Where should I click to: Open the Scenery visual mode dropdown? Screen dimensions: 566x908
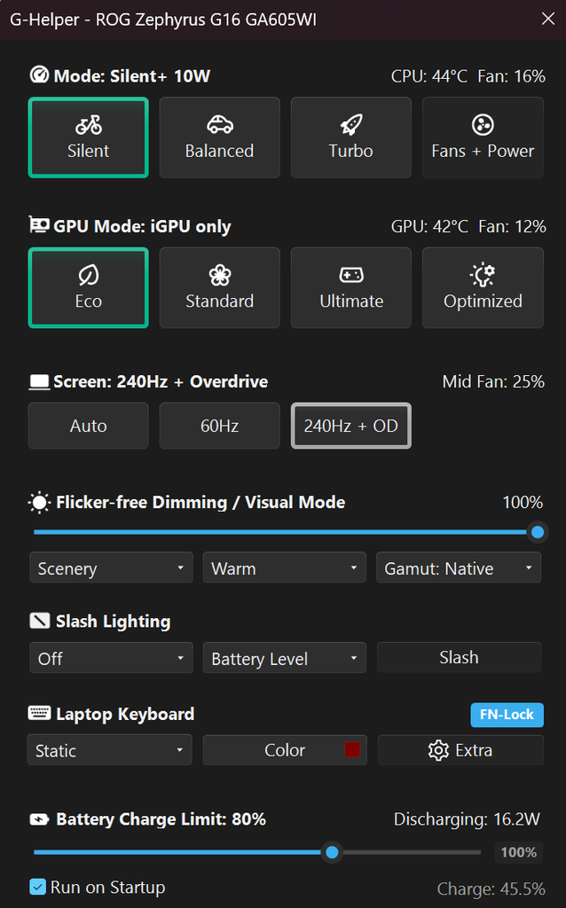click(111, 568)
